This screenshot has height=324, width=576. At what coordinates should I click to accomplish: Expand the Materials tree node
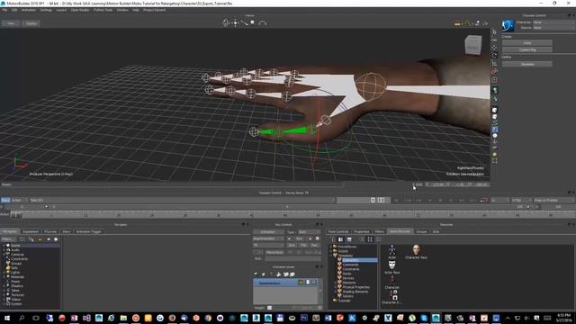click(x=4, y=277)
